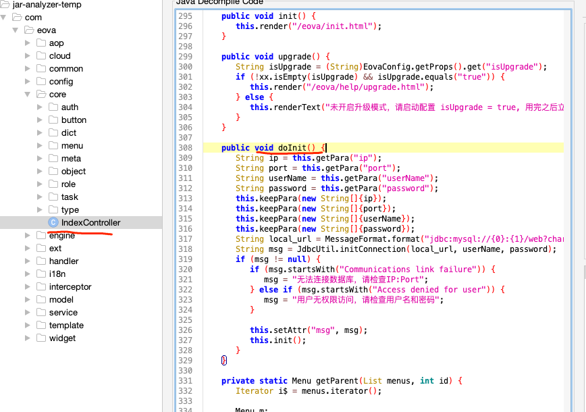
Task: Click the type folder icon
Action: tap(53, 209)
